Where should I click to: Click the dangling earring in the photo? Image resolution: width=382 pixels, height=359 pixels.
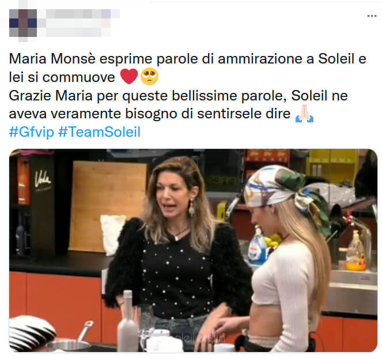(192, 208)
